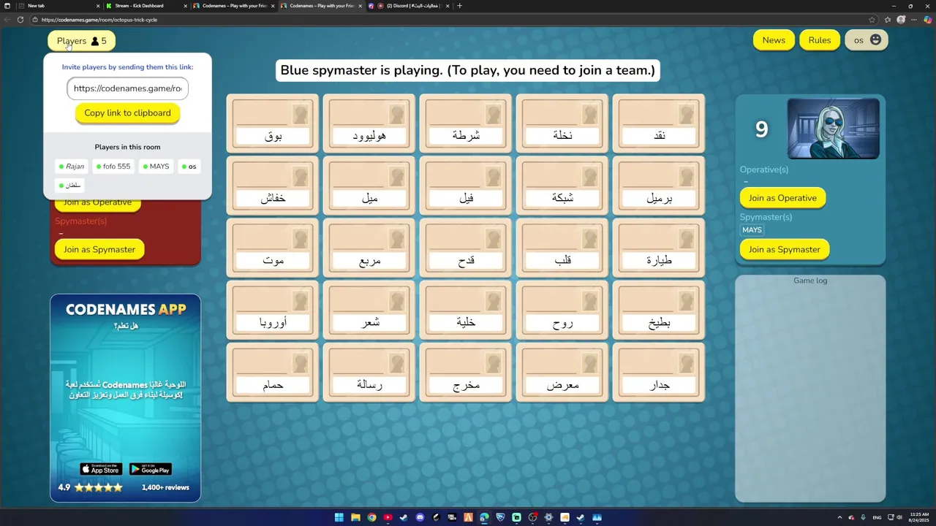Select player os in room list

click(189, 167)
